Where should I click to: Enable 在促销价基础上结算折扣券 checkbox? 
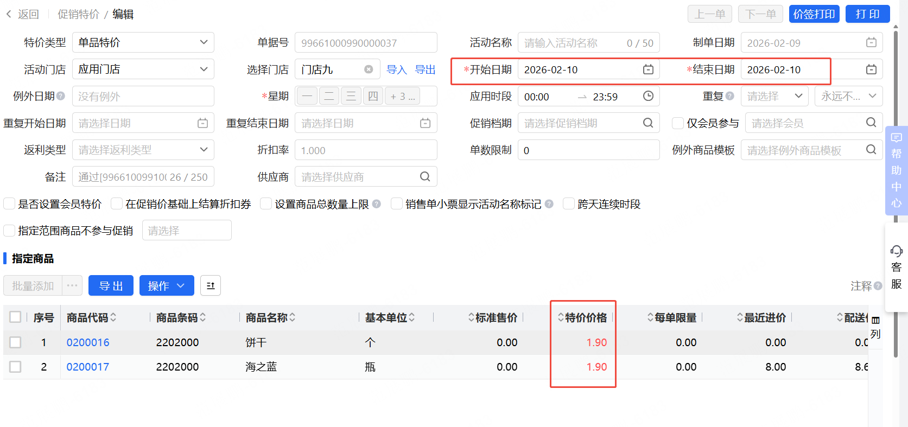[x=117, y=203]
